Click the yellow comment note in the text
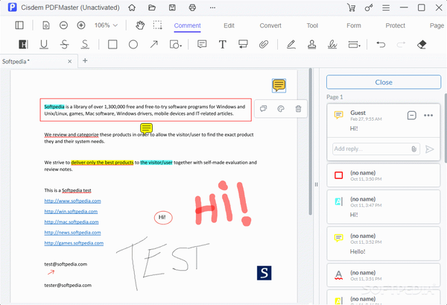Screen dimensions: 447x305 pos(146,128)
